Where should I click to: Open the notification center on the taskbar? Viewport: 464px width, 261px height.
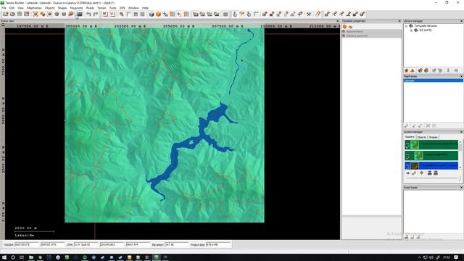pyautogui.click(x=456, y=257)
